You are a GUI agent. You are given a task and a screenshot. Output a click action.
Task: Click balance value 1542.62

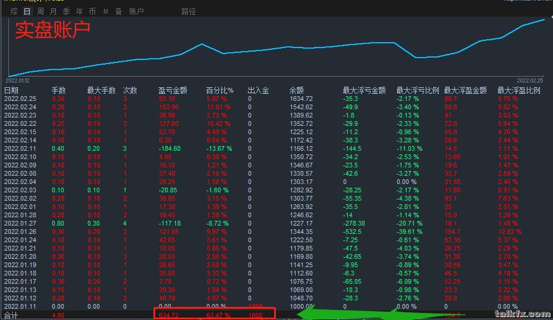click(x=301, y=107)
